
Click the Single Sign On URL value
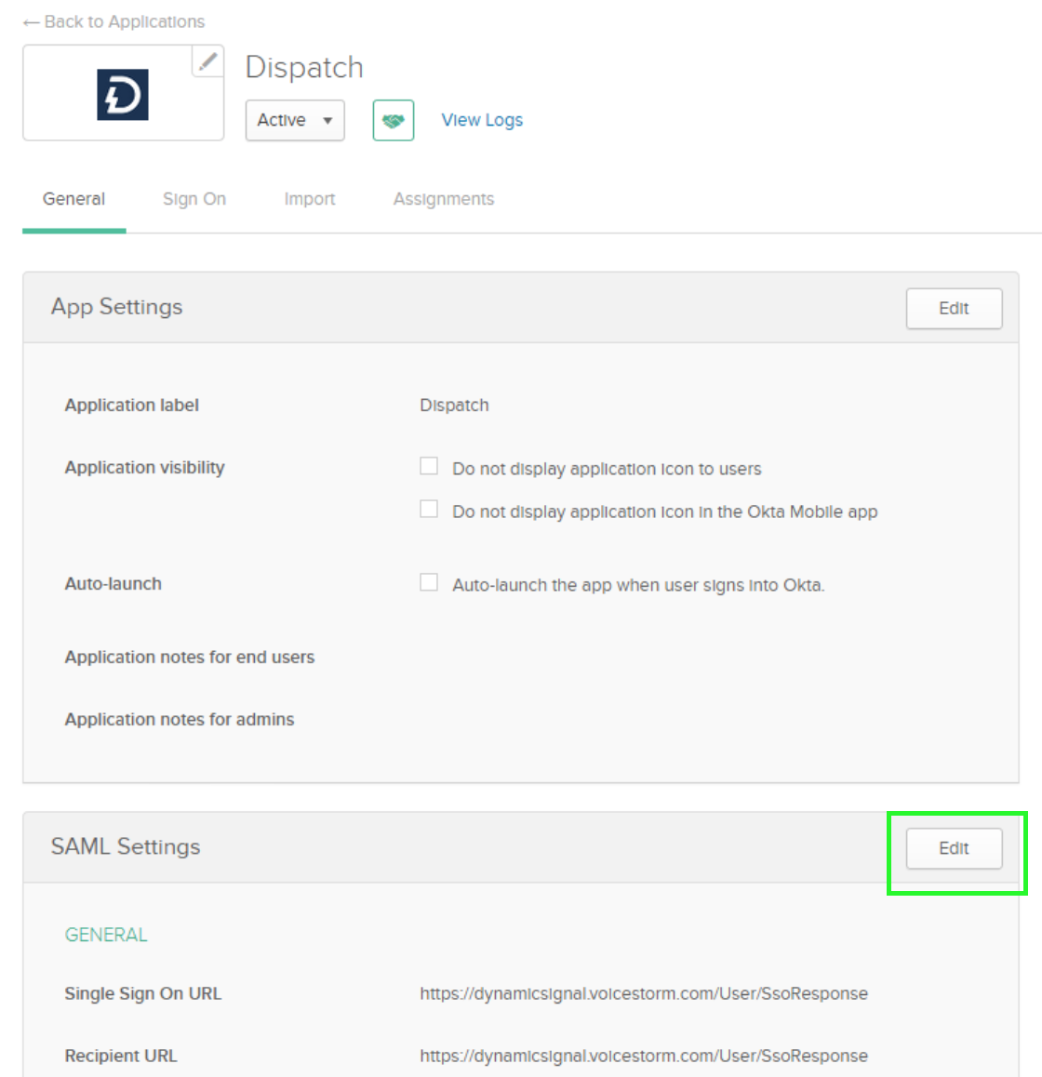point(644,994)
